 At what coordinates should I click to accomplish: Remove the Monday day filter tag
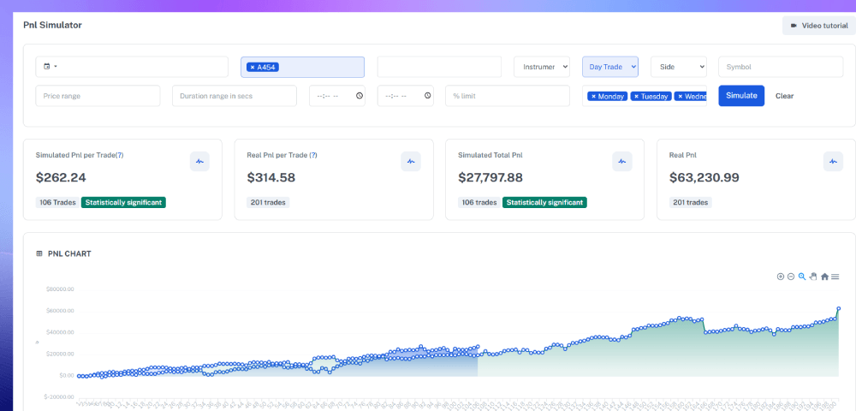coord(593,96)
